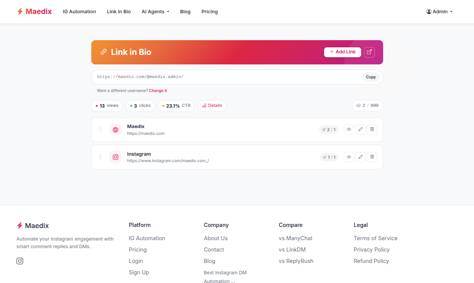
Task: Click the Instagram icon in the footer
Action: click(x=20, y=261)
